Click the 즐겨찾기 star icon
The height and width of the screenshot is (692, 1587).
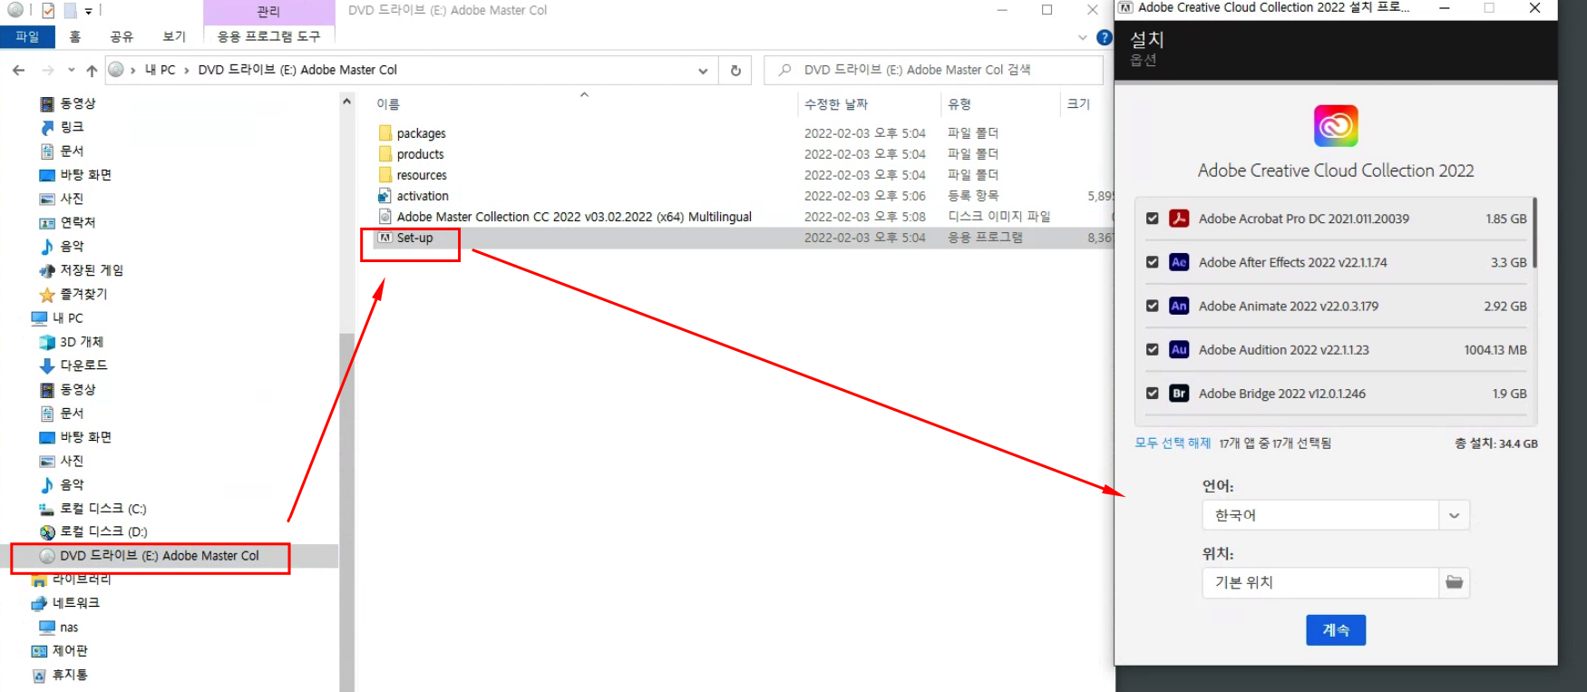pyautogui.click(x=47, y=295)
